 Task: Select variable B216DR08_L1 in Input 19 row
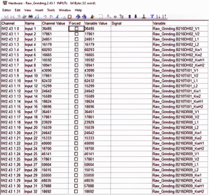tap(180, 122)
